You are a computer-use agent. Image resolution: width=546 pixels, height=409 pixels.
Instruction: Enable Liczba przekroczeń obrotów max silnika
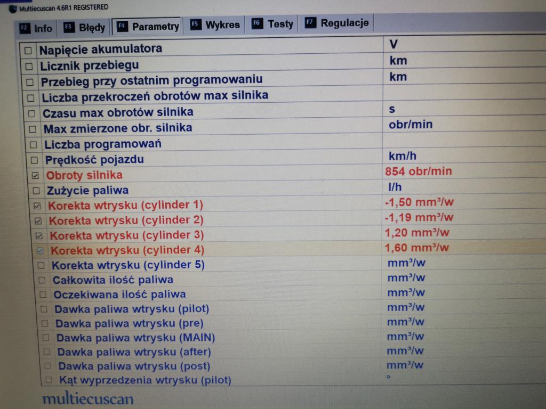(x=31, y=98)
